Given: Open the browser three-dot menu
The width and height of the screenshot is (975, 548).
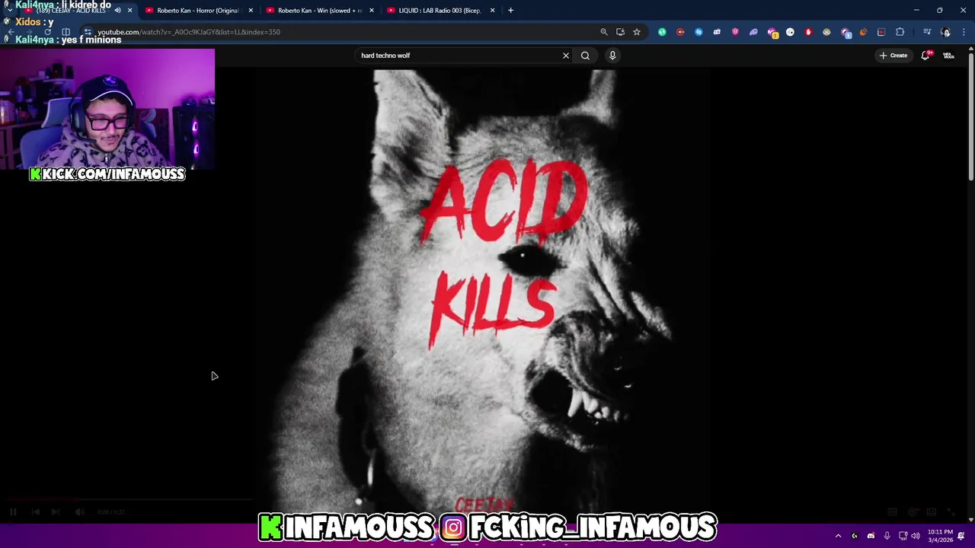Looking at the screenshot, I should [x=964, y=32].
